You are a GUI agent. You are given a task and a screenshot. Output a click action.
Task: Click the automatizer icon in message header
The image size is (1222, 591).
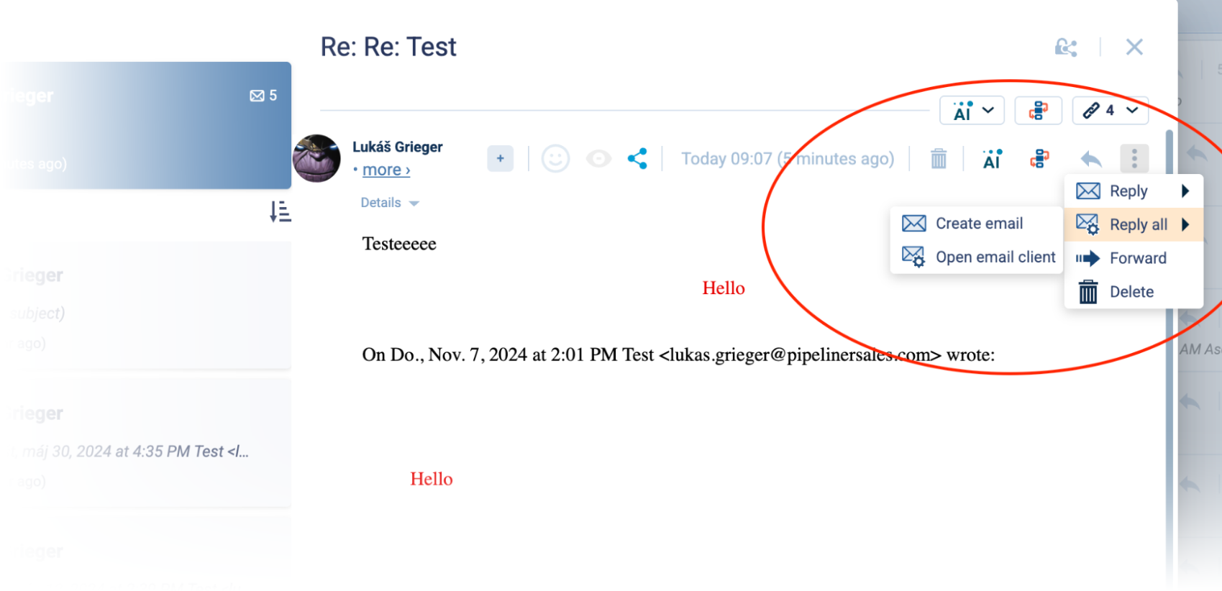tap(1039, 158)
